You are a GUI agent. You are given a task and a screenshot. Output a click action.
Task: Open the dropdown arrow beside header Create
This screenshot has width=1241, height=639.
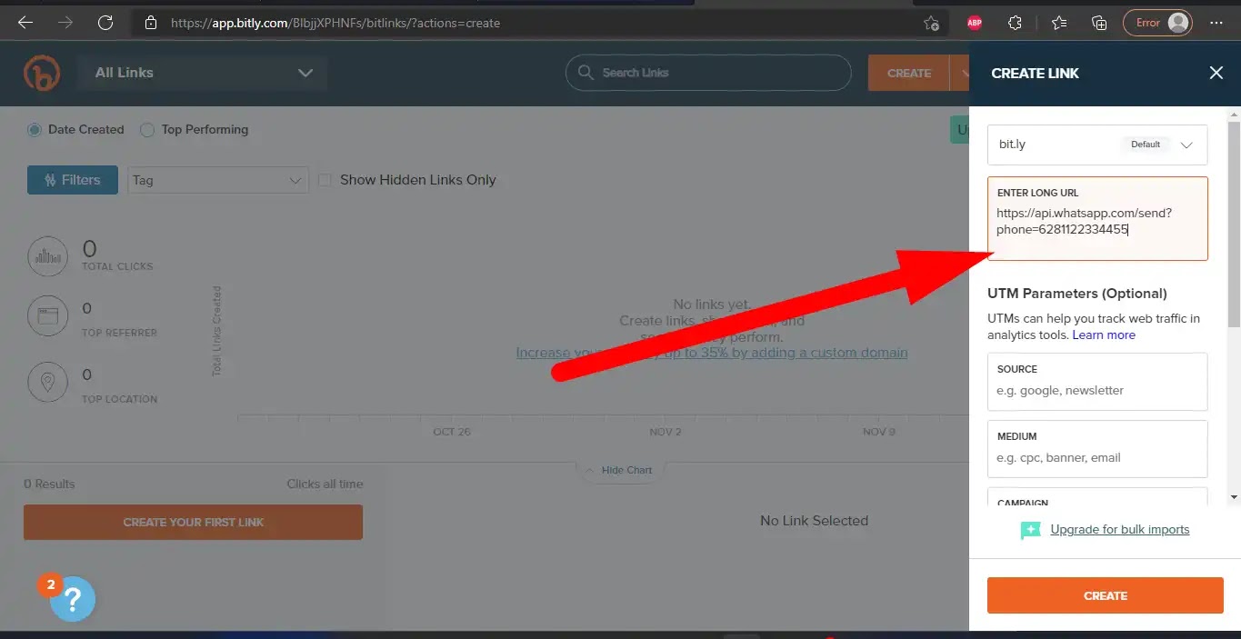pyautogui.click(x=959, y=73)
